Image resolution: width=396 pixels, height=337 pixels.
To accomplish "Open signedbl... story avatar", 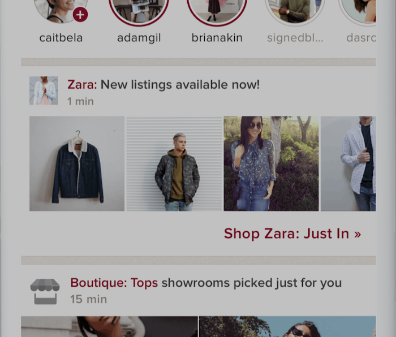I will [295, 10].
